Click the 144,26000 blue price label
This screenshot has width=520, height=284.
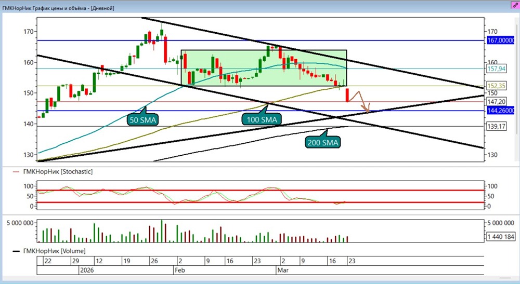(x=500, y=111)
